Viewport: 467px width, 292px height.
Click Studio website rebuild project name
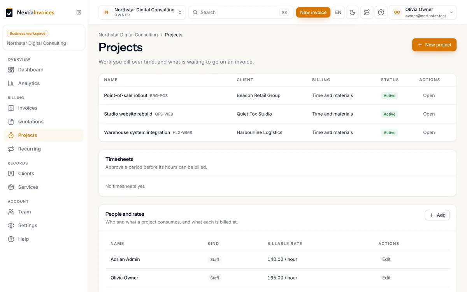(128, 114)
